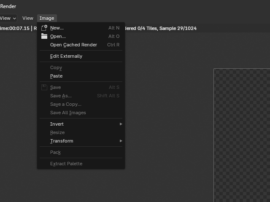The height and width of the screenshot is (202, 270).
Task: Select Extract Palette
Action: (81, 164)
